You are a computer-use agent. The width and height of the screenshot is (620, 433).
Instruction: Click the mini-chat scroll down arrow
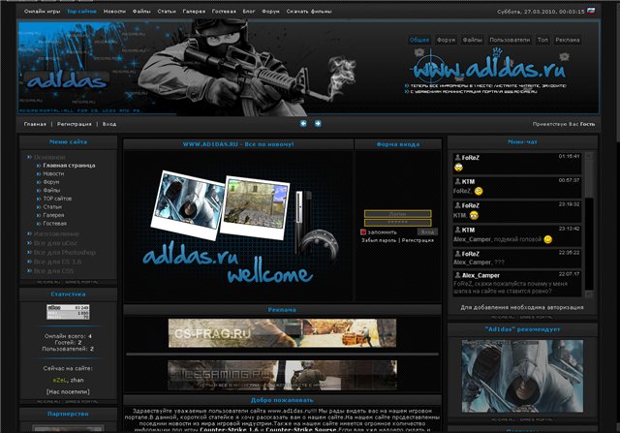589,294
